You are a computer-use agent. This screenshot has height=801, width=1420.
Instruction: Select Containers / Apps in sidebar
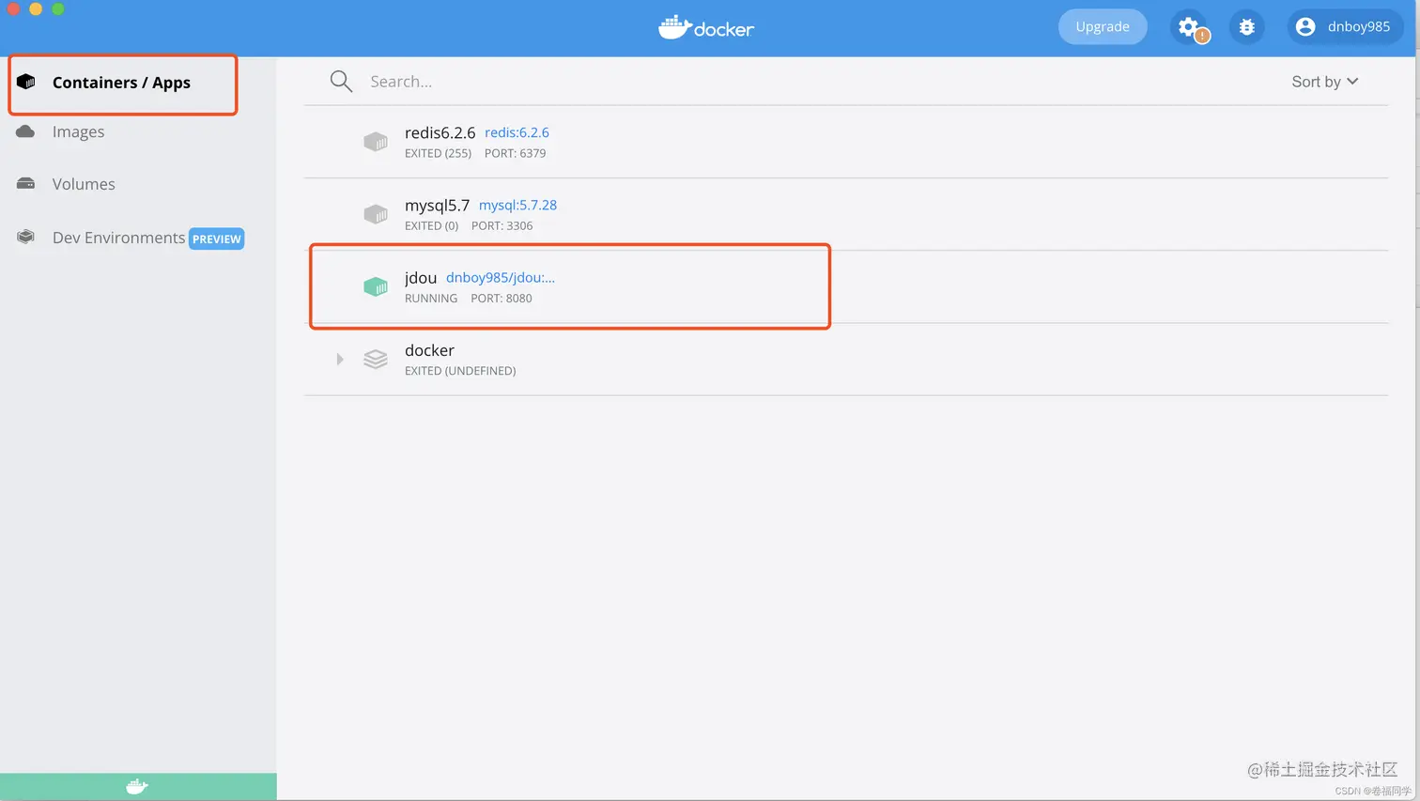[x=123, y=83]
